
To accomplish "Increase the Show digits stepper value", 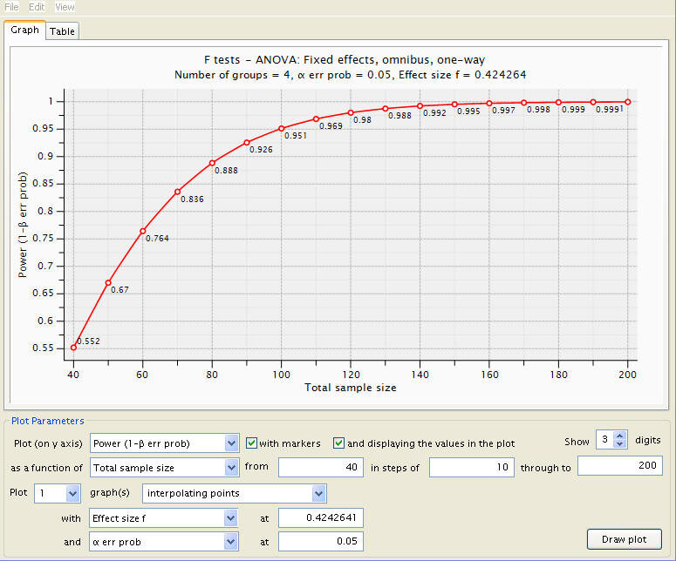I will click(x=620, y=436).
